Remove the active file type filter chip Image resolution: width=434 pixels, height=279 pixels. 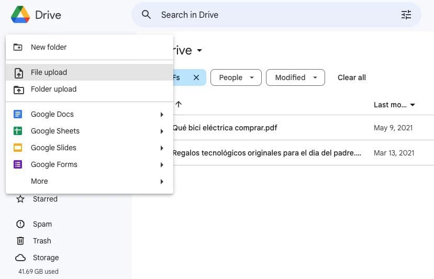click(196, 77)
